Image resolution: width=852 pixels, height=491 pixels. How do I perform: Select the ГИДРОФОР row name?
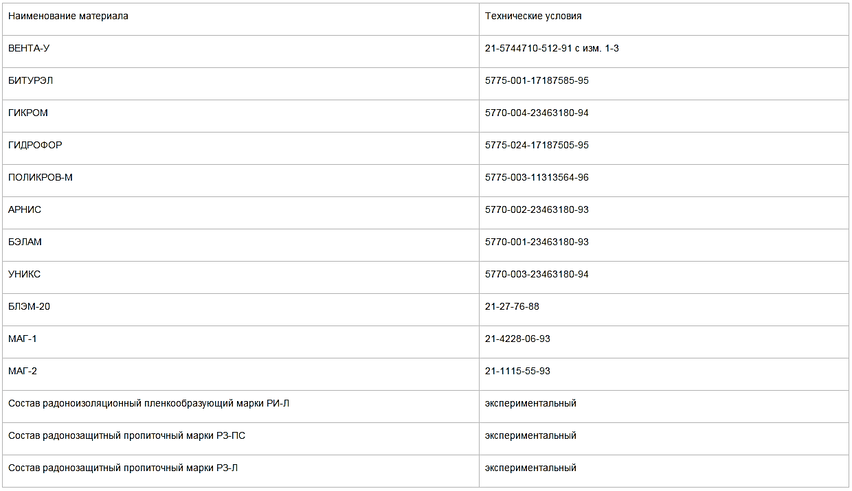pyautogui.click(x=35, y=146)
